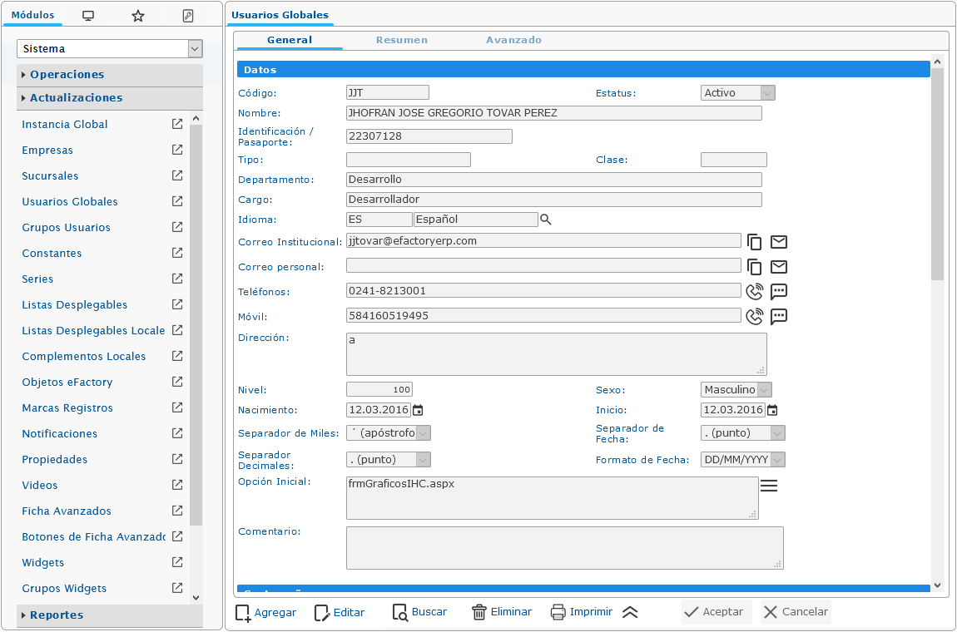Screen dimensions: 957x632
Task: Switch to the Resumen tab
Action: 401,40
